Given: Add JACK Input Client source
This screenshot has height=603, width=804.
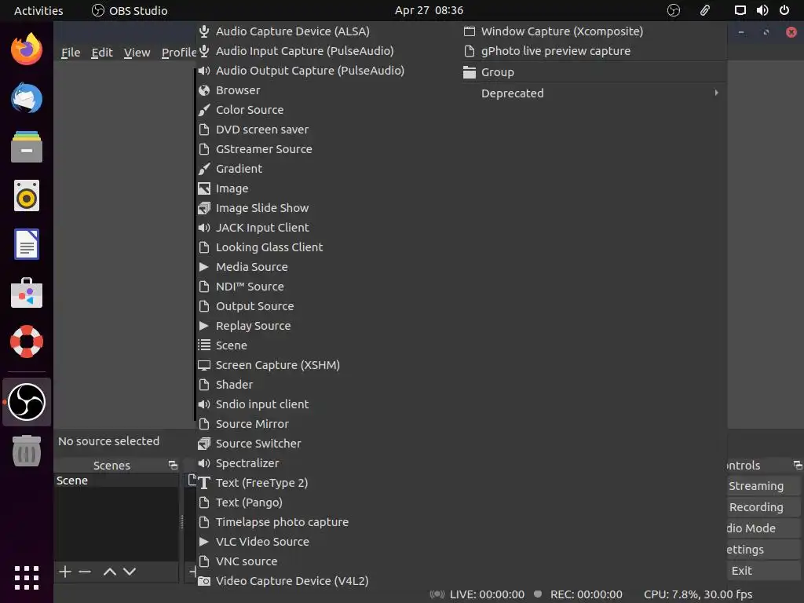Looking at the screenshot, I should [x=328, y=228].
